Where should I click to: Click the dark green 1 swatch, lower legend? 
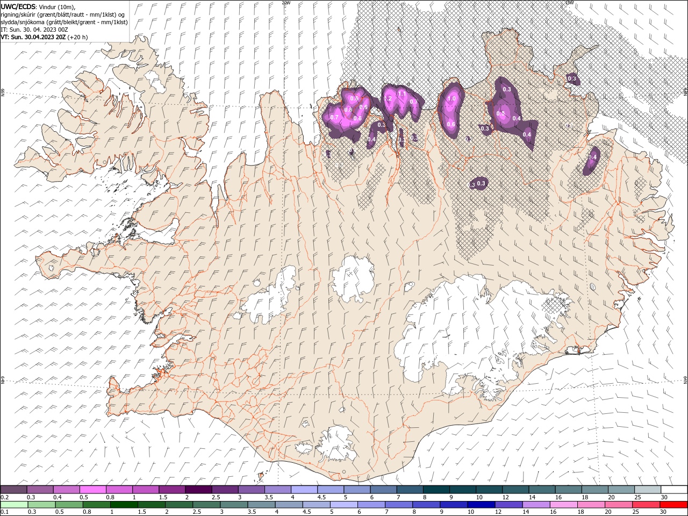124,505
